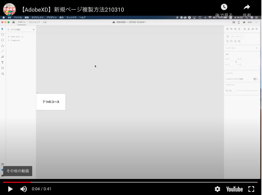Viewport: 262px width, 195px height.
Task: Select the Polygon tool
Action: 3,45
